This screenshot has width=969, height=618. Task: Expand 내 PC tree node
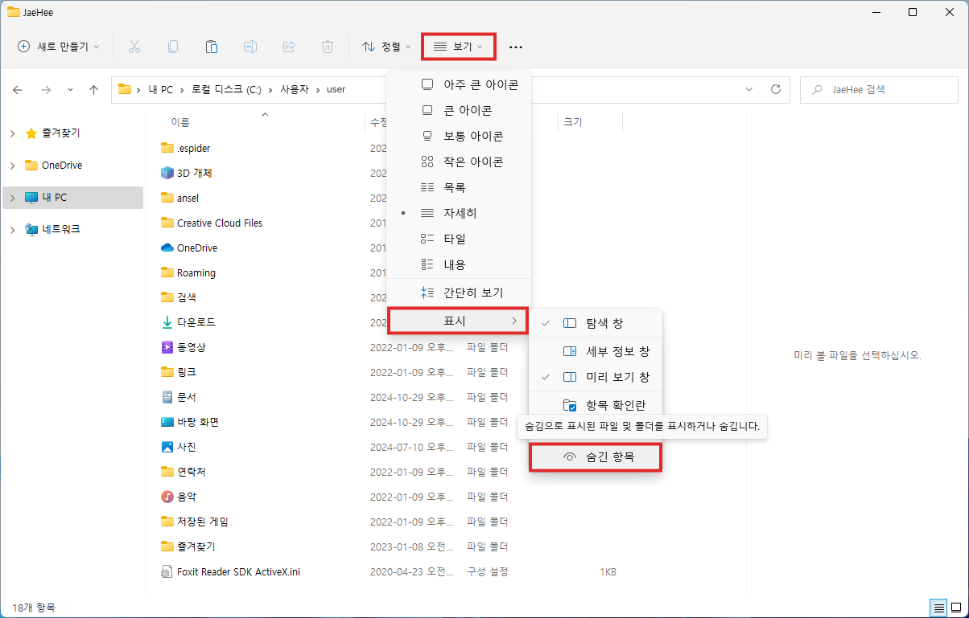(13, 198)
